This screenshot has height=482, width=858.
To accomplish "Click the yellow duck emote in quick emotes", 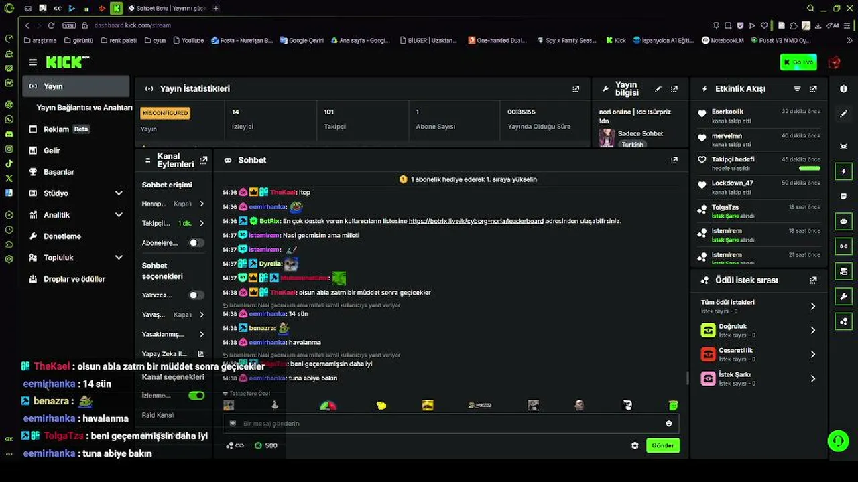I will pos(381,405).
